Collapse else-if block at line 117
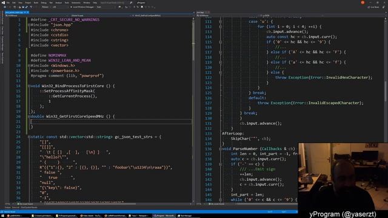388x218 pixels. (x=220, y=52)
